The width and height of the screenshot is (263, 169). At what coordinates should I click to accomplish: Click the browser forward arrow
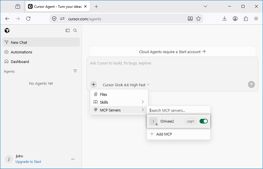(18, 19)
